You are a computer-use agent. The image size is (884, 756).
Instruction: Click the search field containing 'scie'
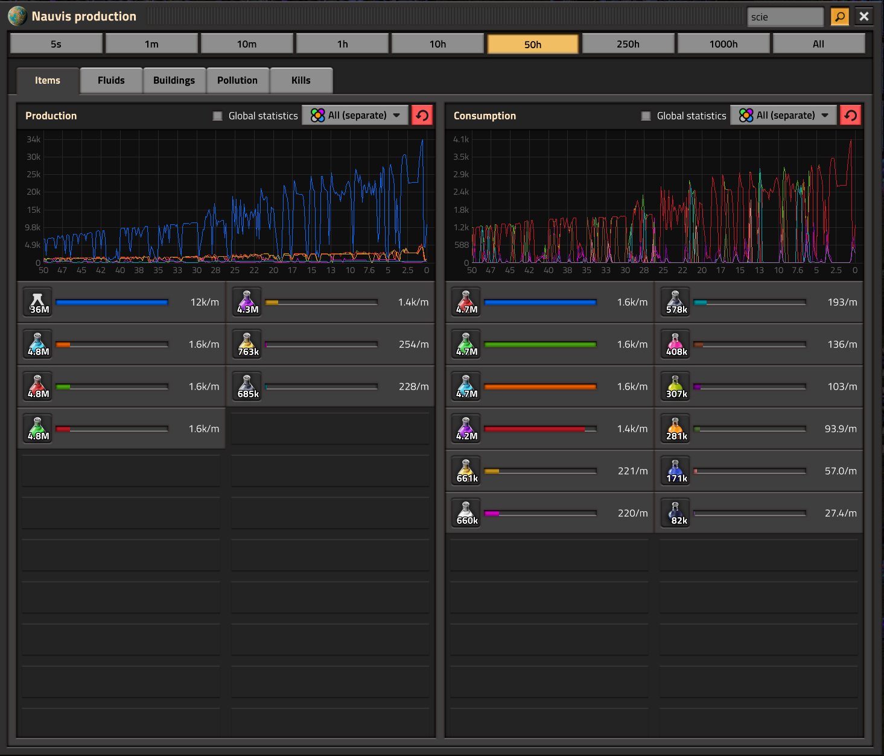point(784,17)
